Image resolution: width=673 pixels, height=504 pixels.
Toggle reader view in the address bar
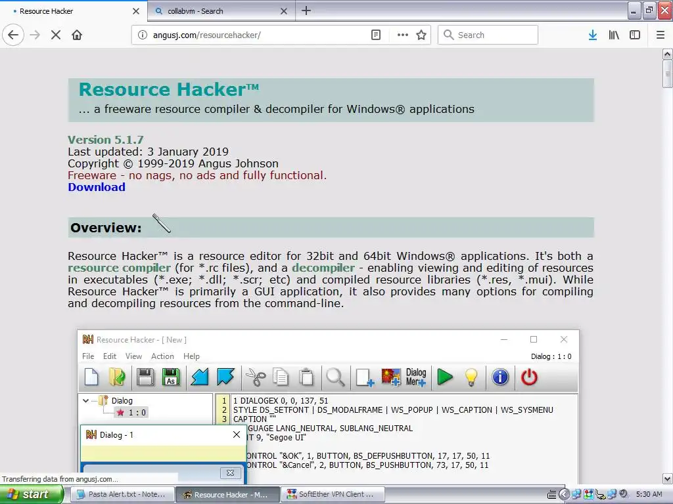tap(375, 35)
